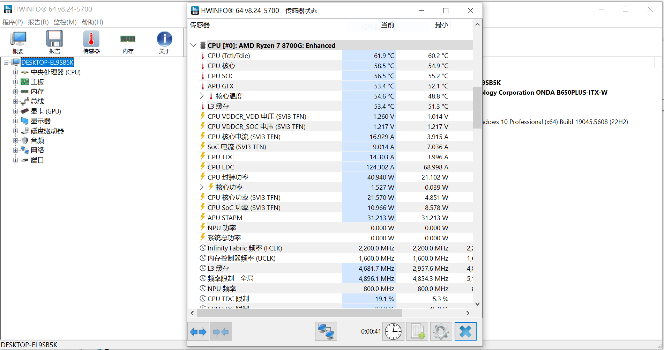Open the 关于 info icon
Viewport: 664px width, 350px height.
[164, 42]
